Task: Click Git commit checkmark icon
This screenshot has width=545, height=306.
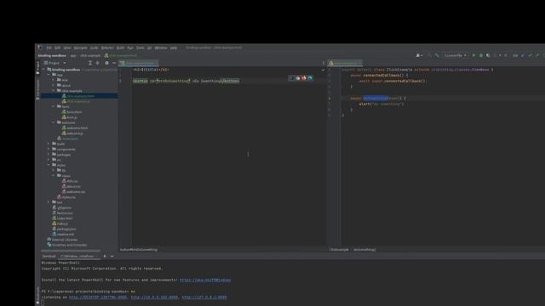Action: (530, 55)
